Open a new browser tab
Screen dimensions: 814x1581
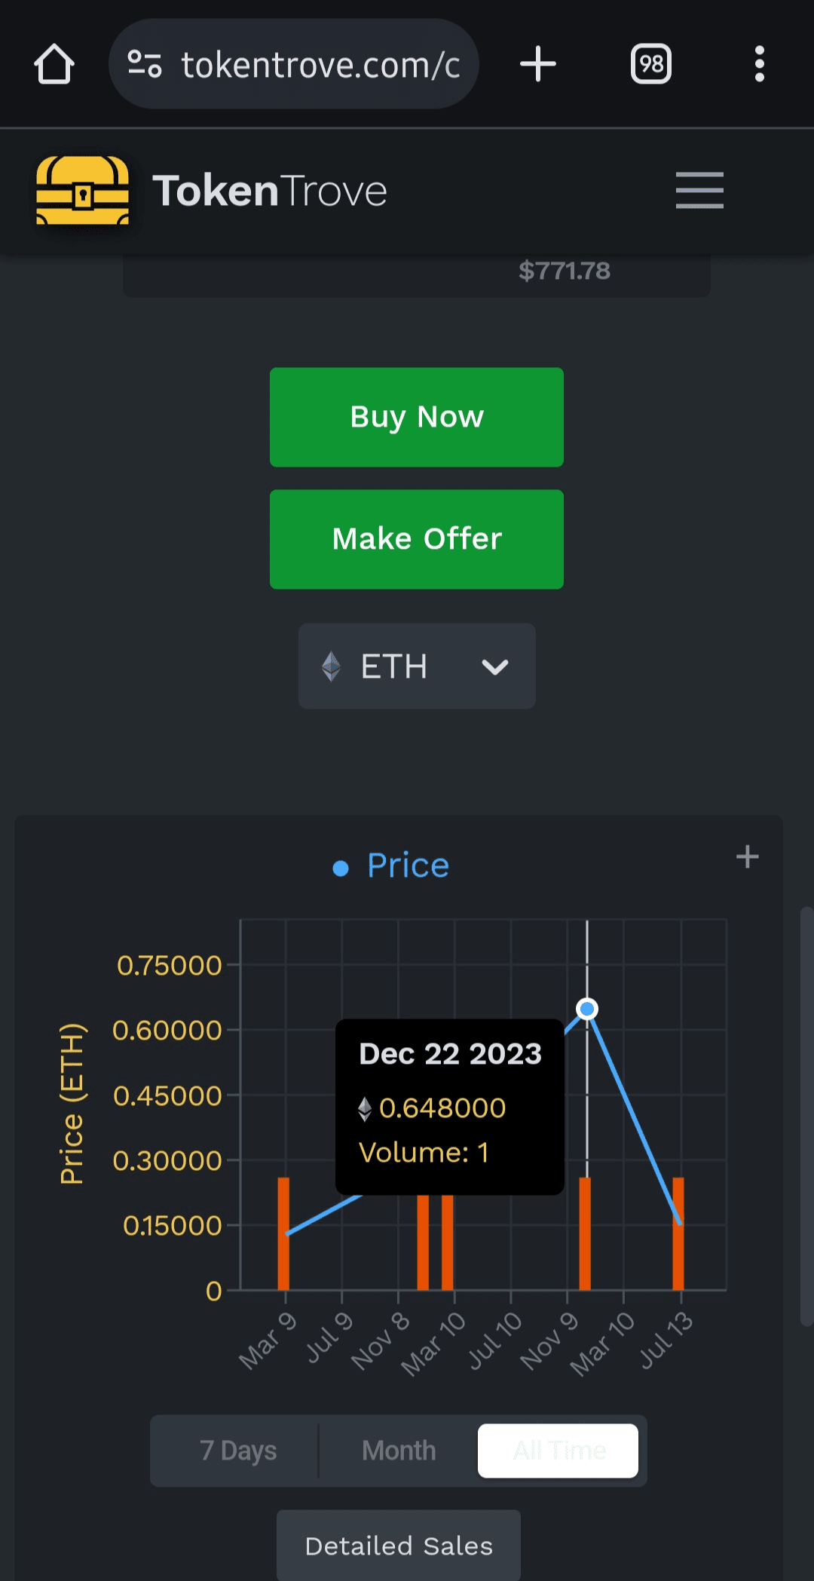pos(538,64)
